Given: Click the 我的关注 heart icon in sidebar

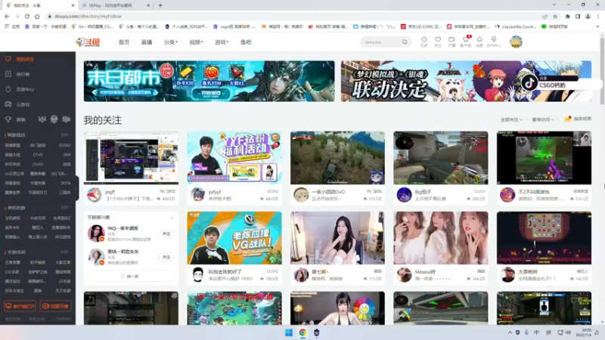Looking at the screenshot, I should pyautogui.click(x=8, y=59).
